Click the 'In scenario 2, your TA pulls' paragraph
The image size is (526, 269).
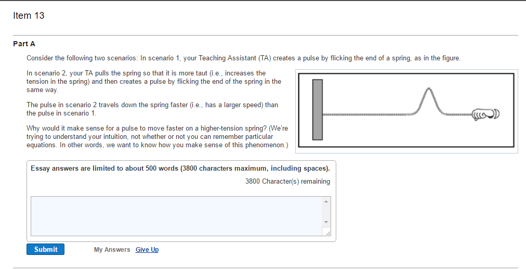154,82
